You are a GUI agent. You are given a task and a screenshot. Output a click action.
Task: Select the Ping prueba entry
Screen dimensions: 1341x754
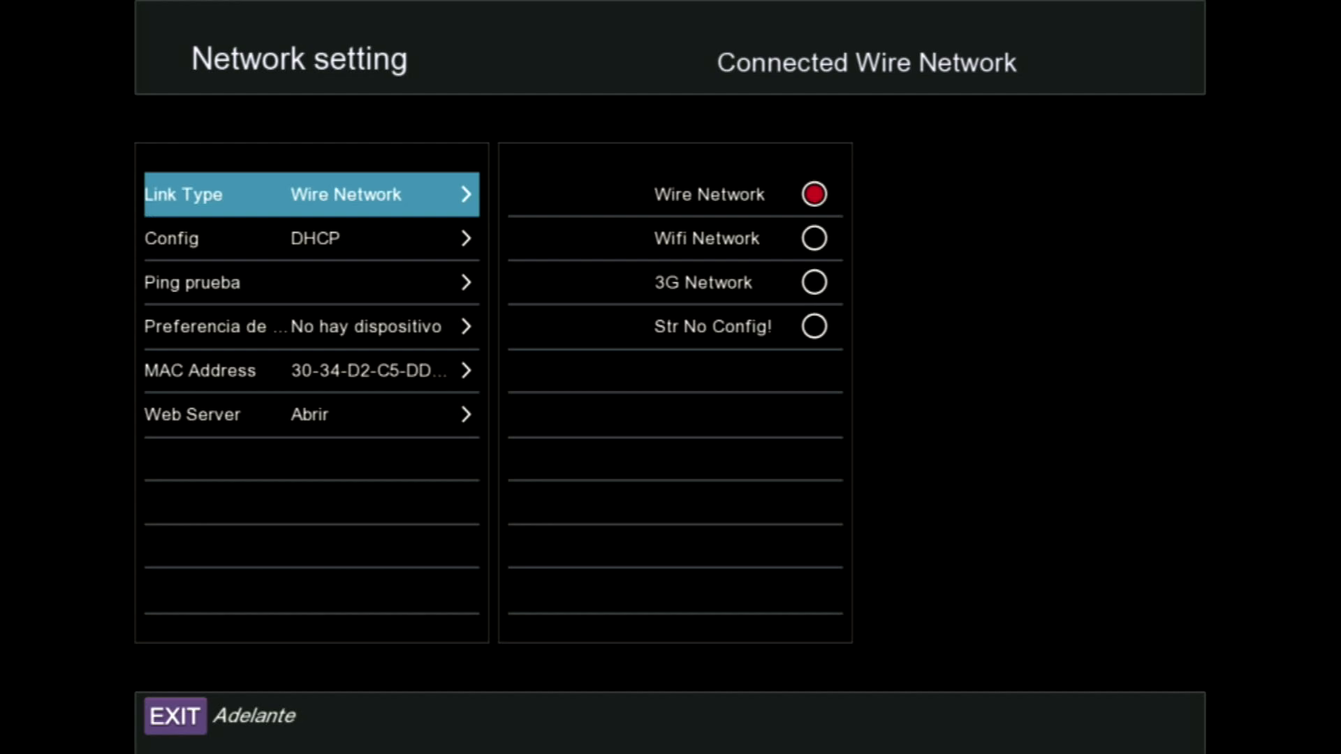click(x=192, y=283)
